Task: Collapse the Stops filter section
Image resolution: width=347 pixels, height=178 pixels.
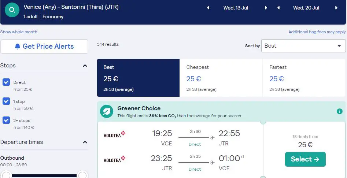Action: 85,66
